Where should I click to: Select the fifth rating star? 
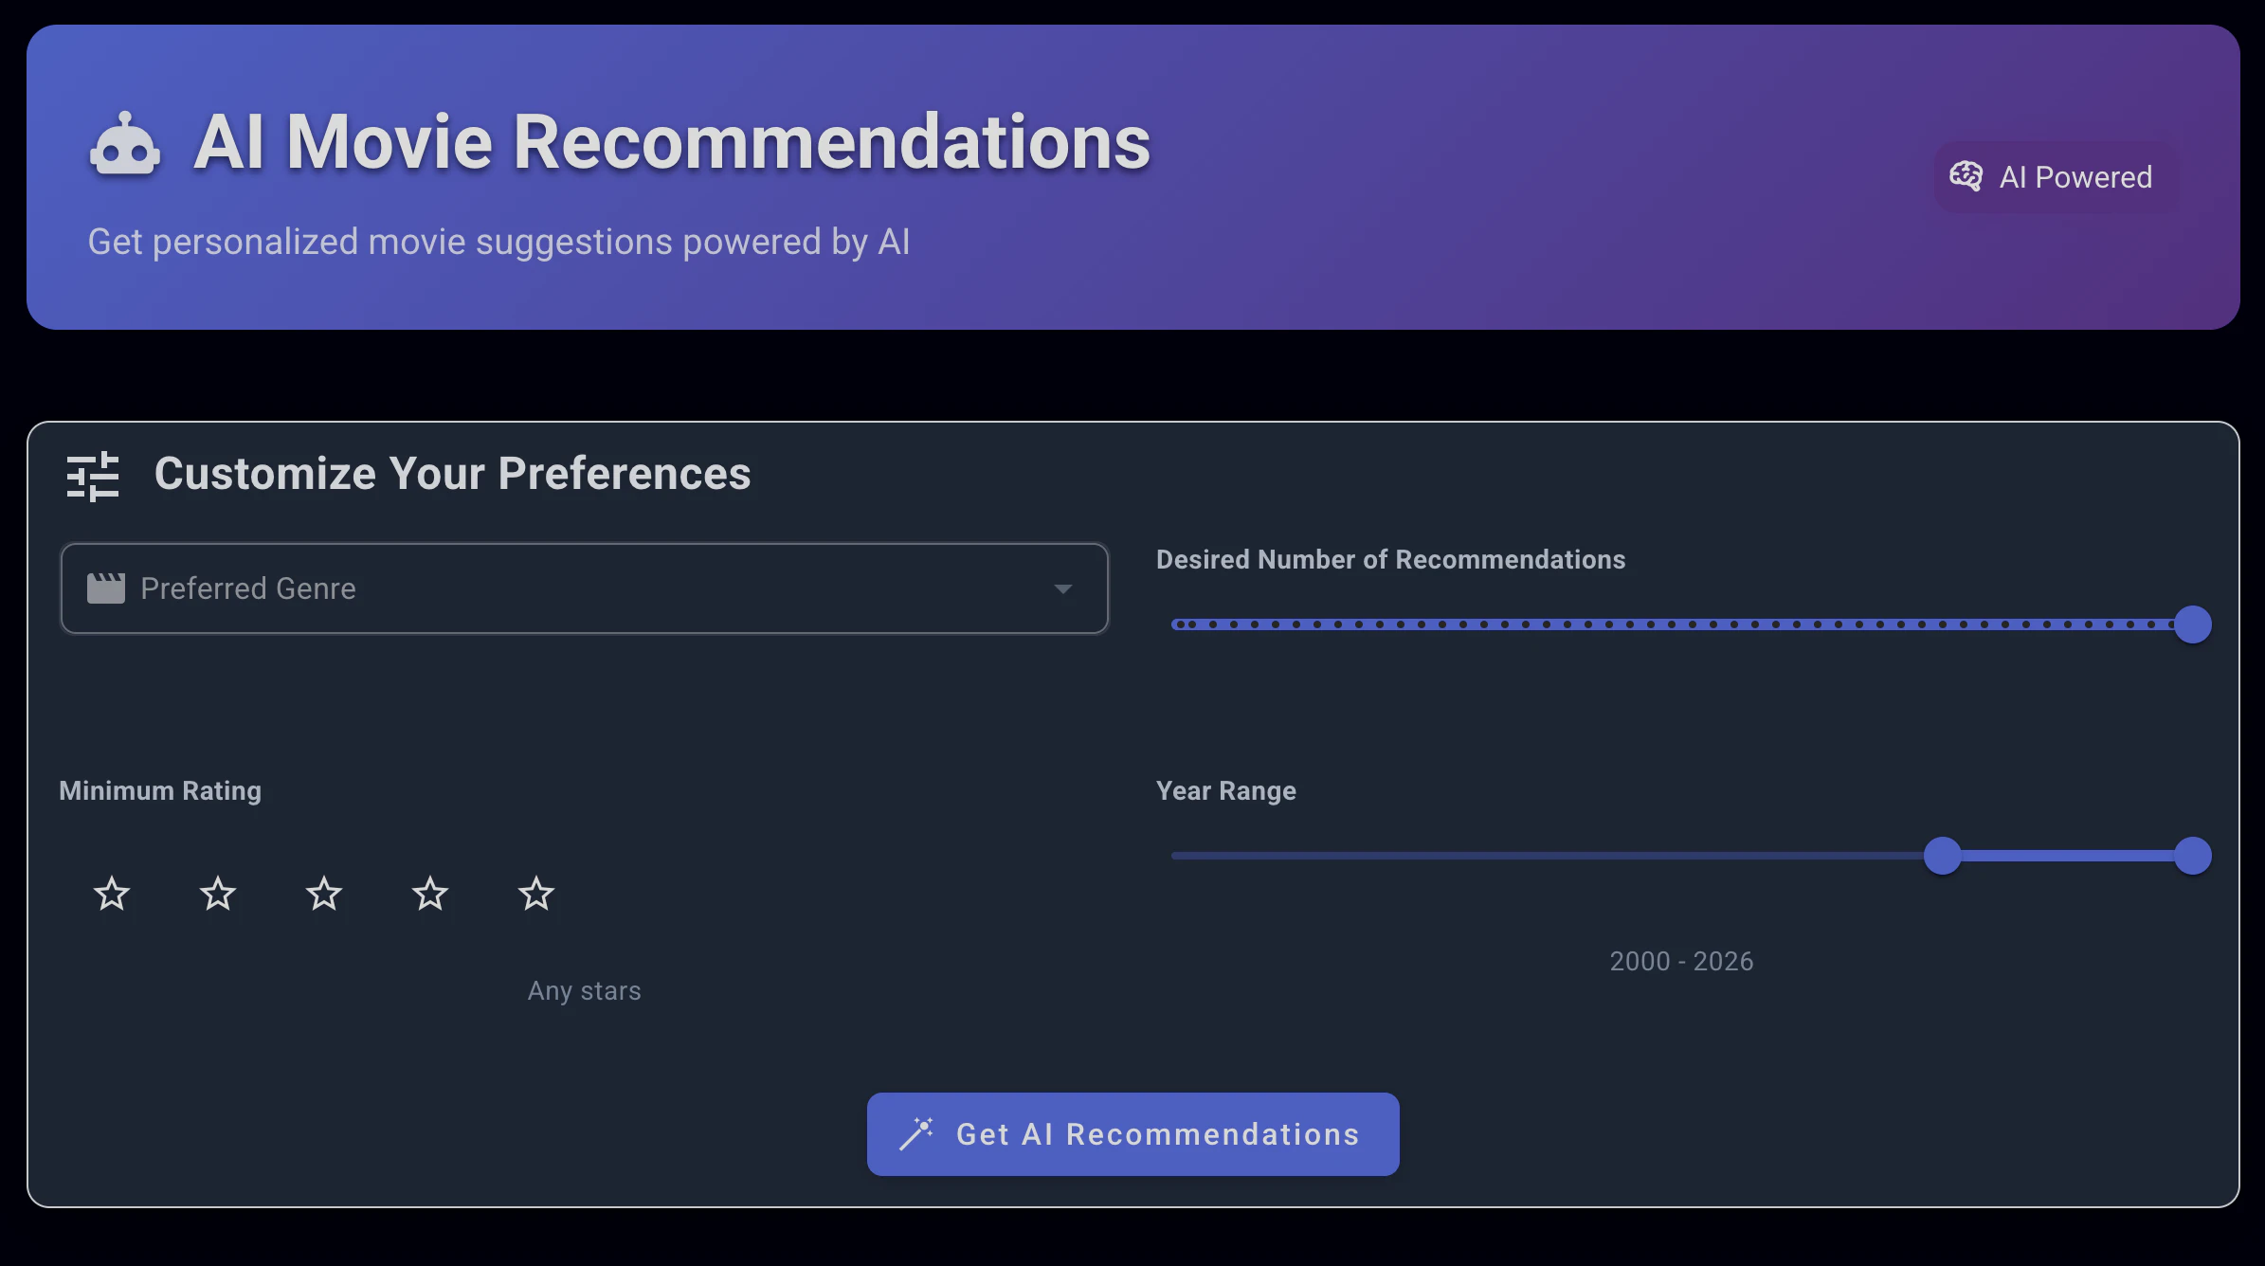point(536,894)
